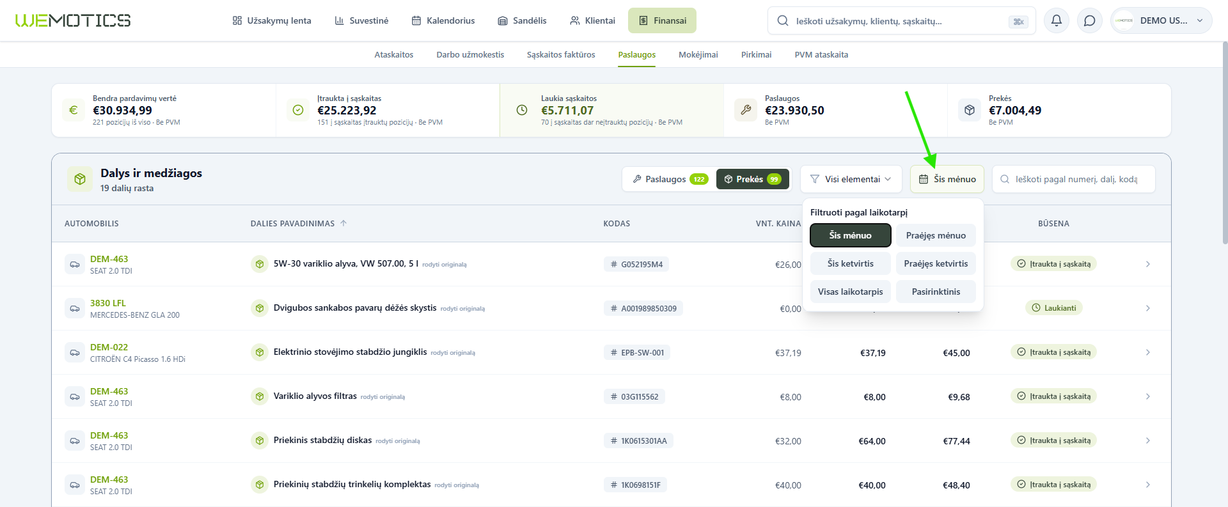This screenshot has height=507, width=1228.
Task: Toggle to Paslaugos 122 list
Action: (670, 179)
